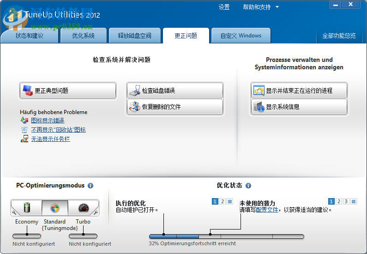Open the 设置 menu item
367x254 pixels.
pyautogui.click(x=224, y=7)
